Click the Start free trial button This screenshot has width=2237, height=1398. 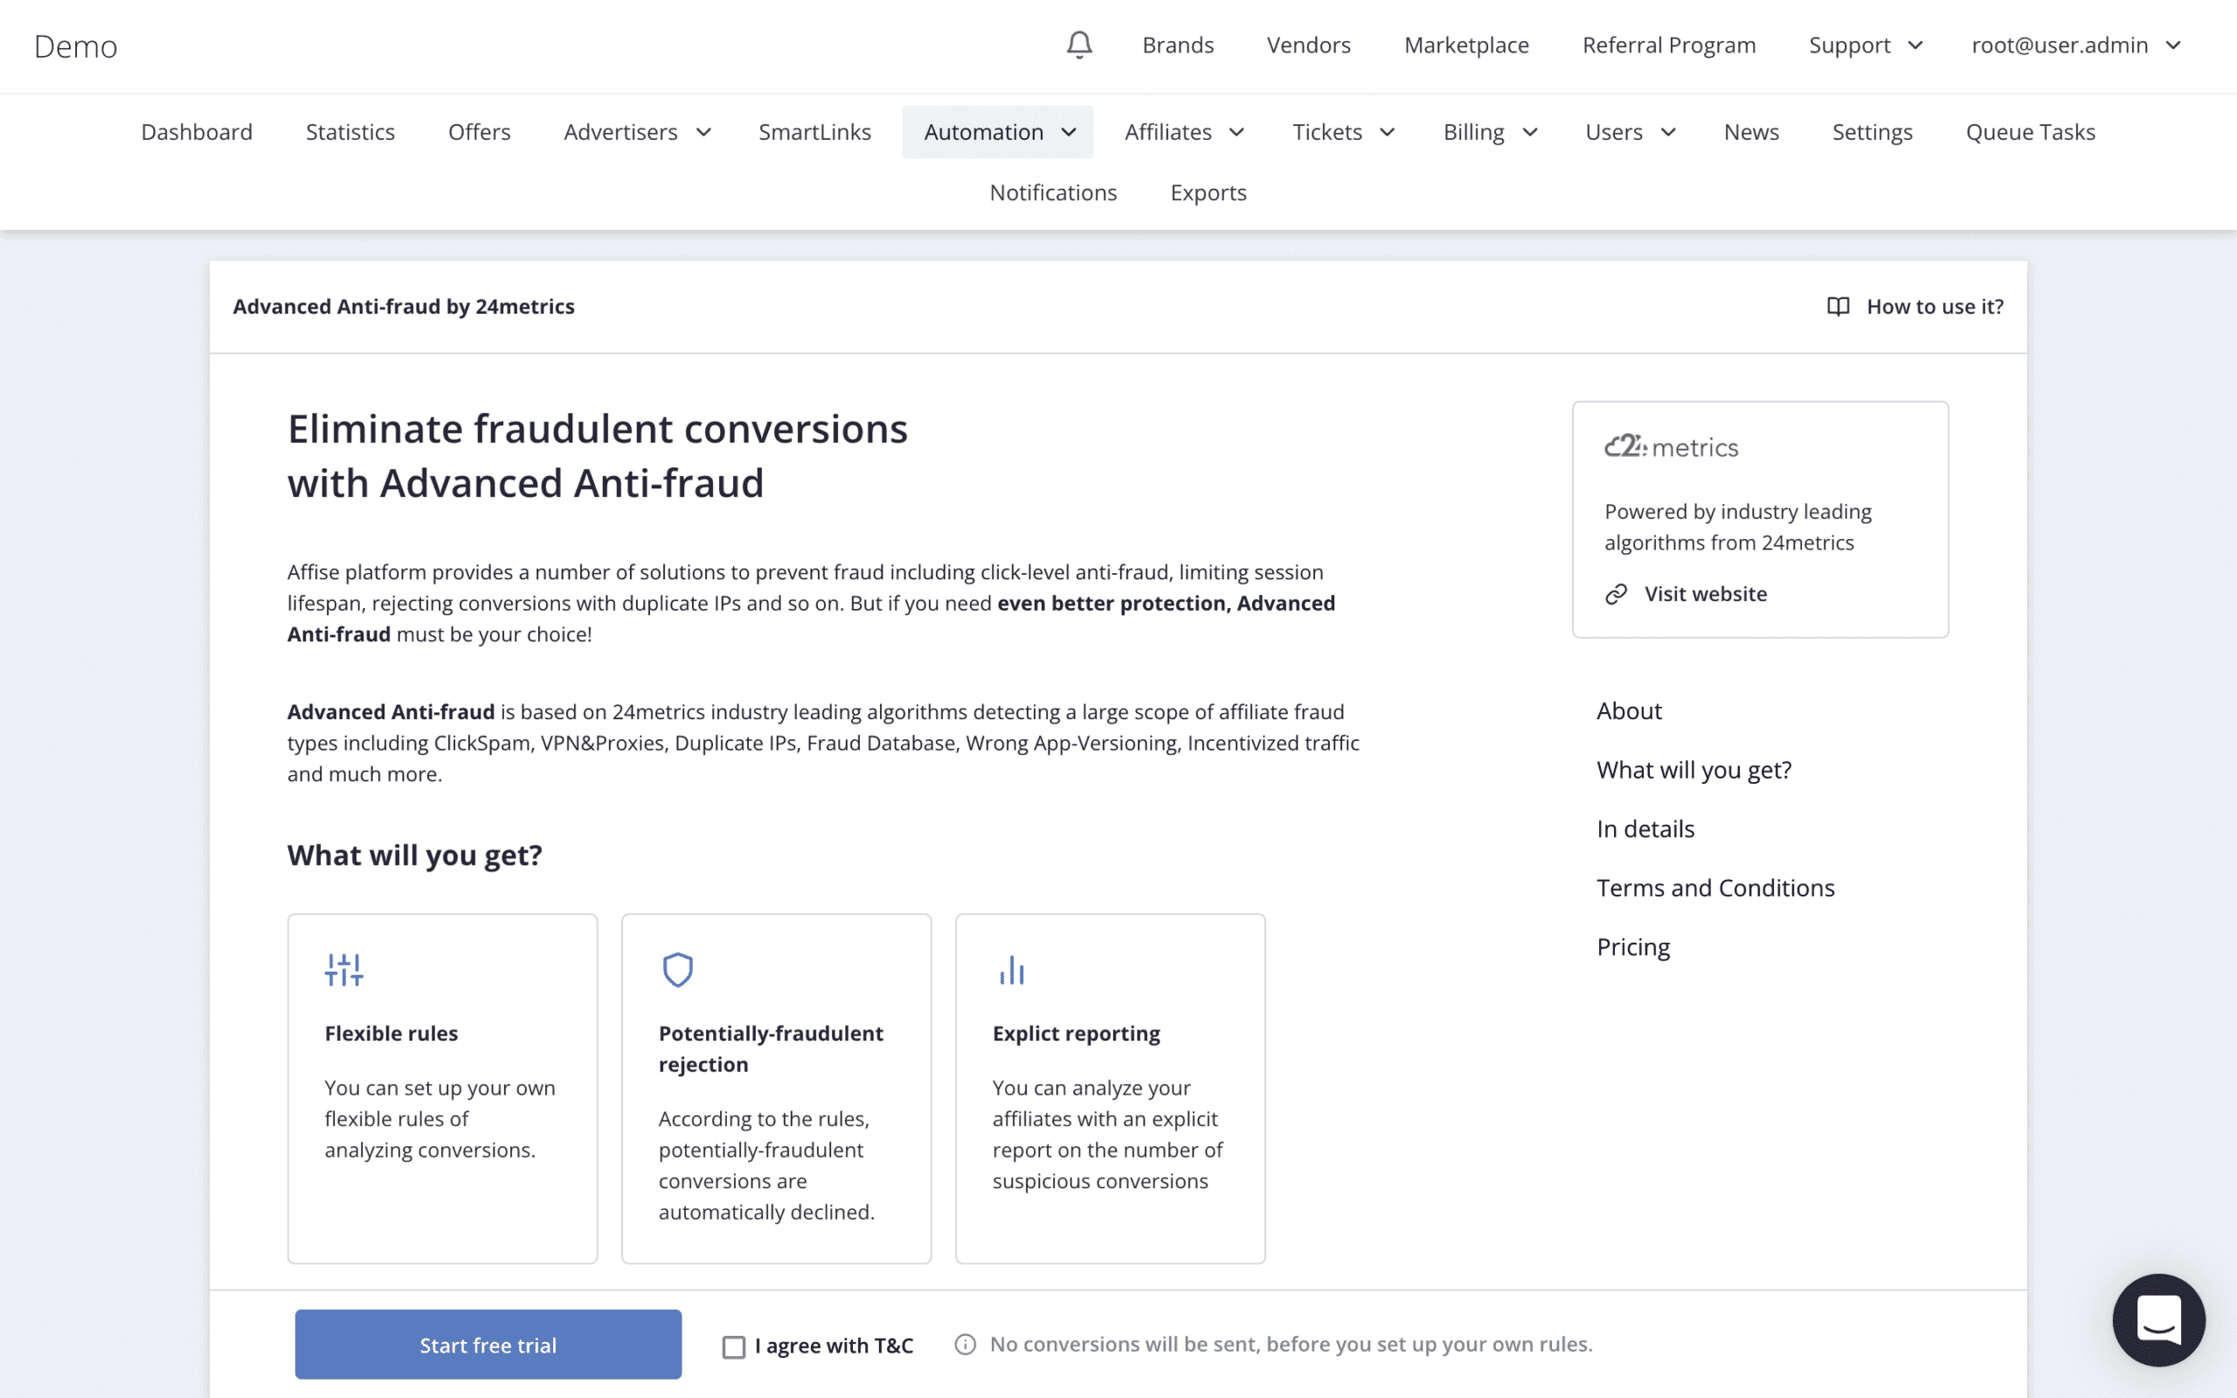pyautogui.click(x=487, y=1345)
